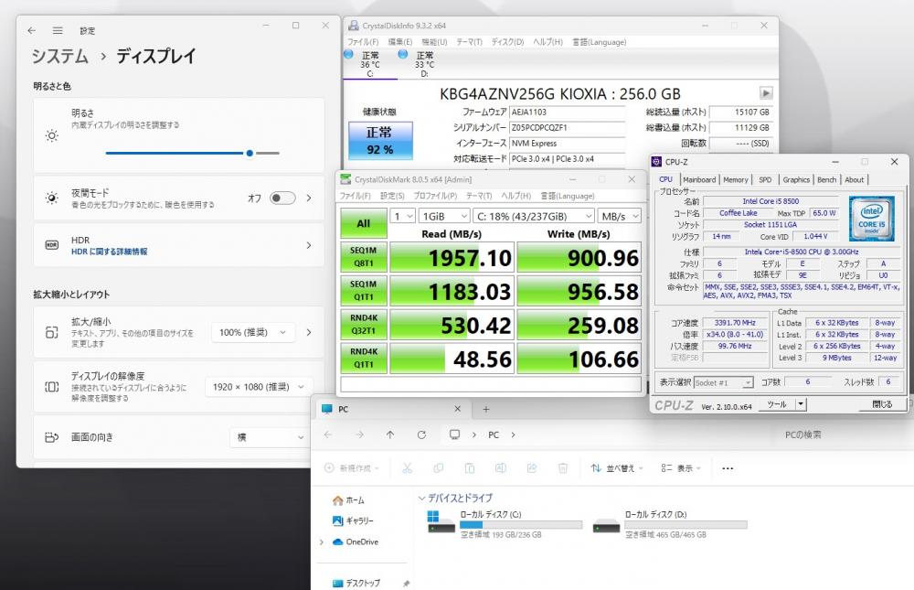The height and width of the screenshot is (590, 914).
Task: Open the 表示 view dropdown
Action: [682, 468]
